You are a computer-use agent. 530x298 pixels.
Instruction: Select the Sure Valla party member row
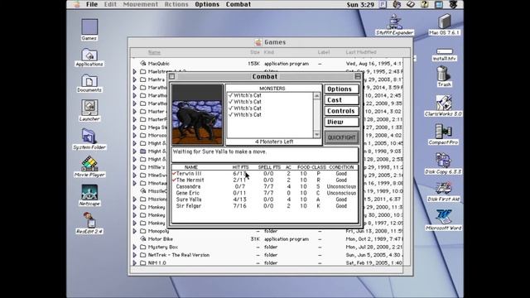265,199
